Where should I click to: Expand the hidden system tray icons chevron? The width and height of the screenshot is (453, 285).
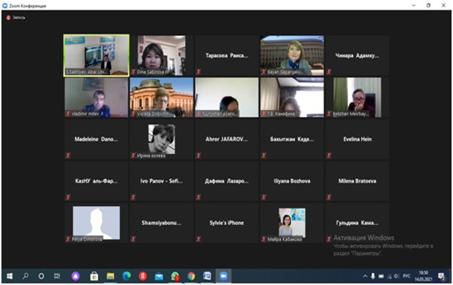click(x=365, y=276)
